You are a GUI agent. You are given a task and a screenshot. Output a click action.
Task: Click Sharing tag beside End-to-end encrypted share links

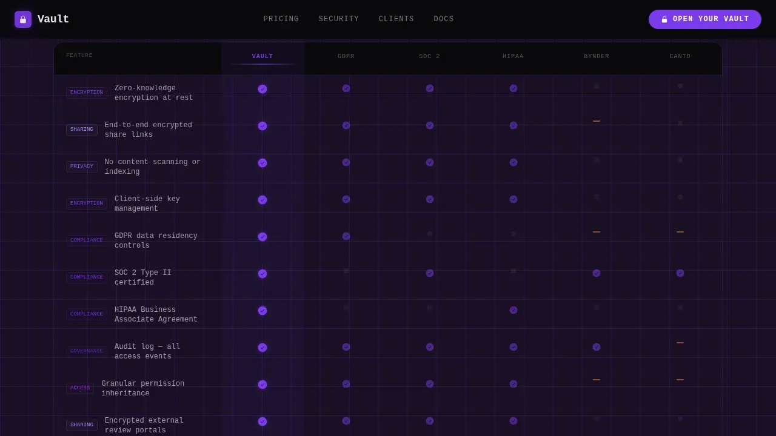click(x=82, y=130)
